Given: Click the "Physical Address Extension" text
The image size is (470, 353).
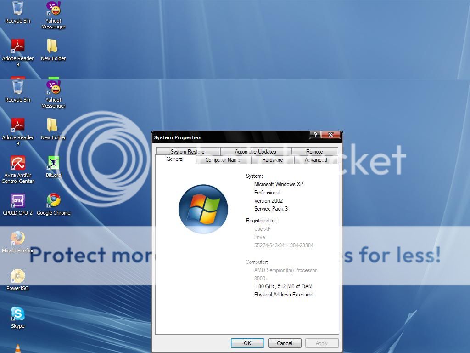Looking at the screenshot, I should tap(284, 295).
